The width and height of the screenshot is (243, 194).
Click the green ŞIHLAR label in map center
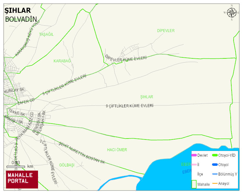[147, 97]
